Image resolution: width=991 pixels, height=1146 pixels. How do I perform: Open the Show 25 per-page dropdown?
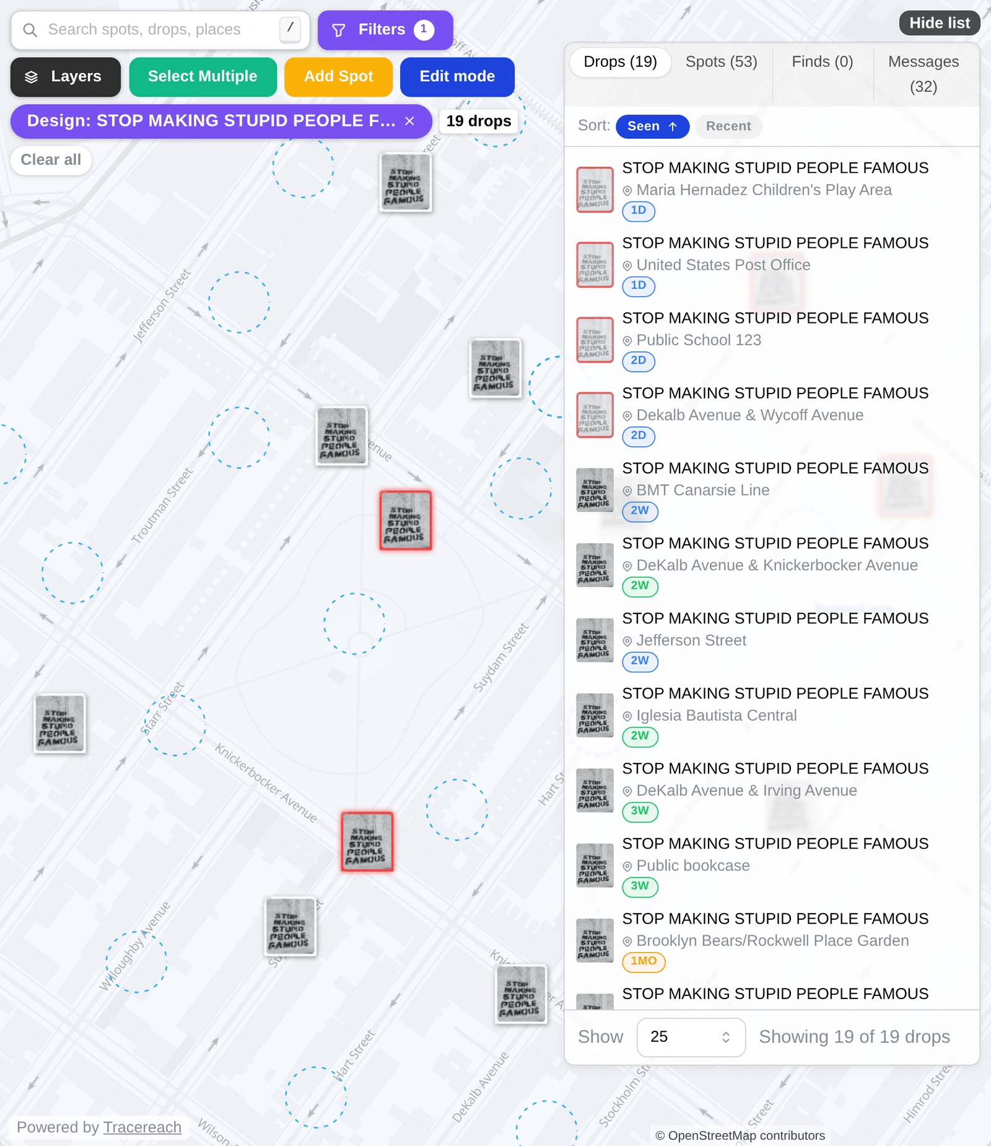click(x=691, y=1037)
